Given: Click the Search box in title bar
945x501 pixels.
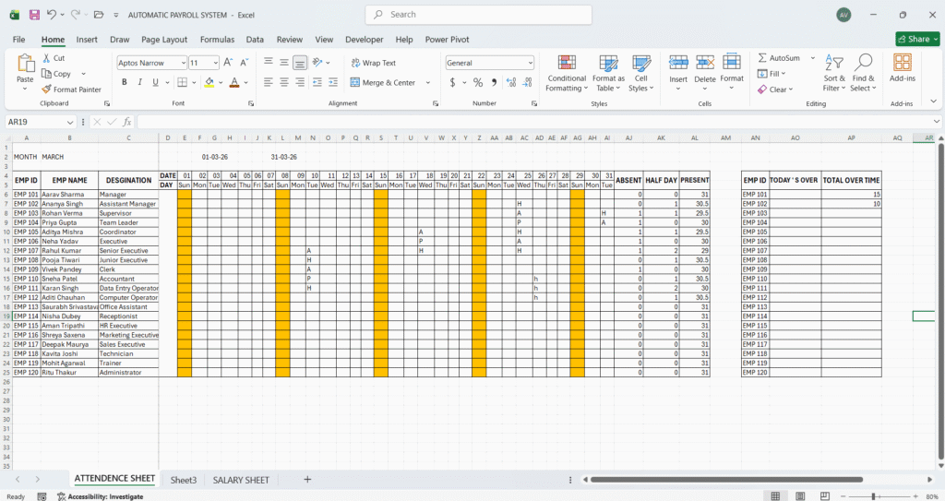Looking at the screenshot, I should (479, 15).
